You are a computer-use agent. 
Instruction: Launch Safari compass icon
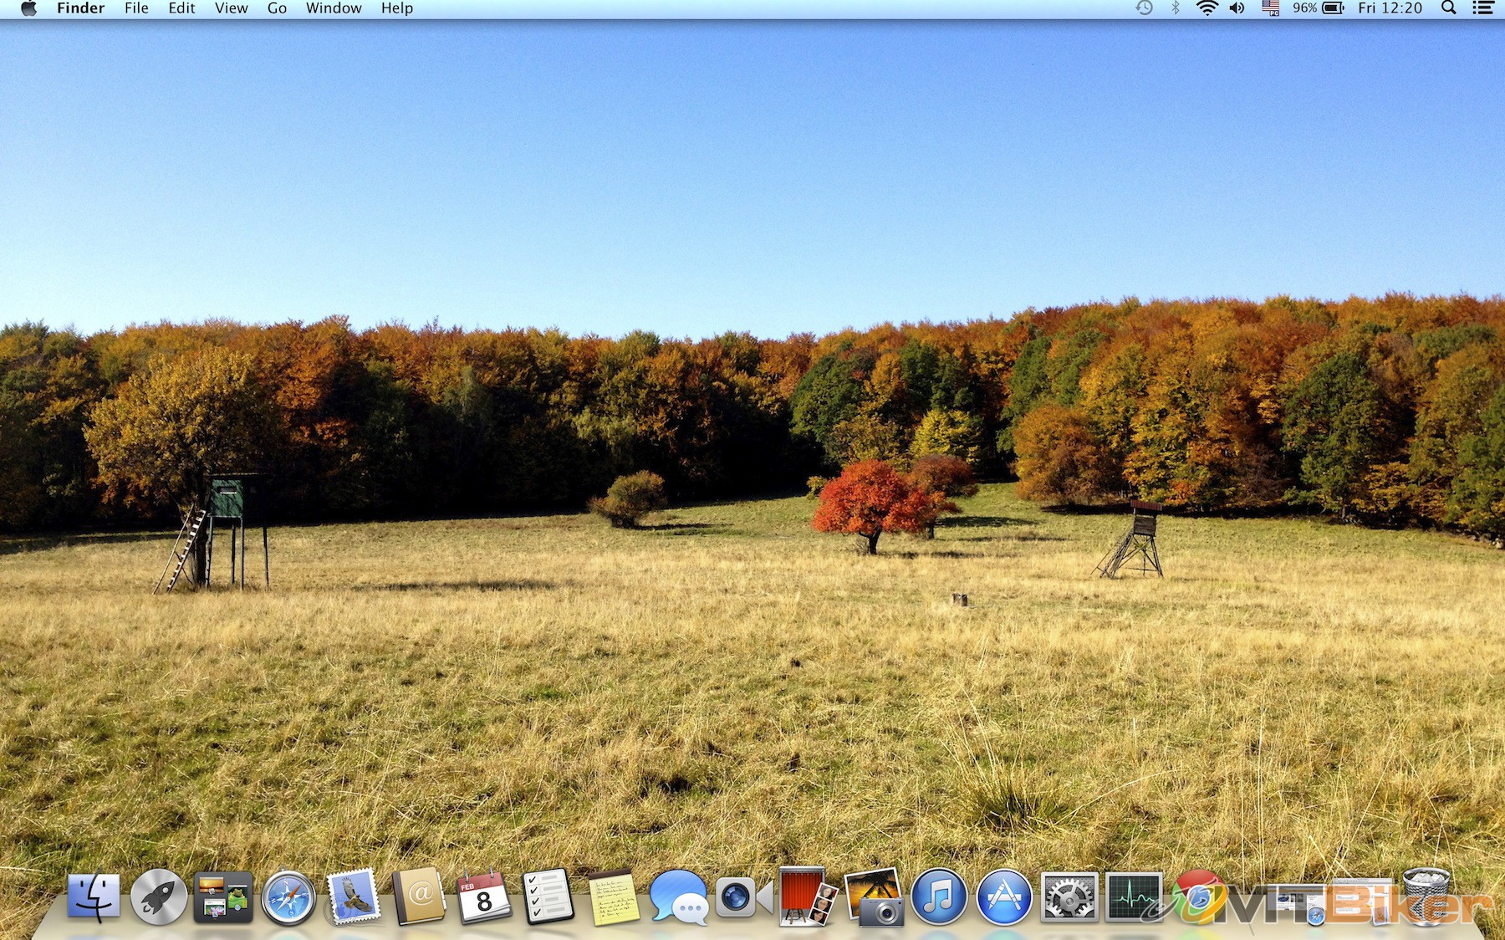click(288, 899)
